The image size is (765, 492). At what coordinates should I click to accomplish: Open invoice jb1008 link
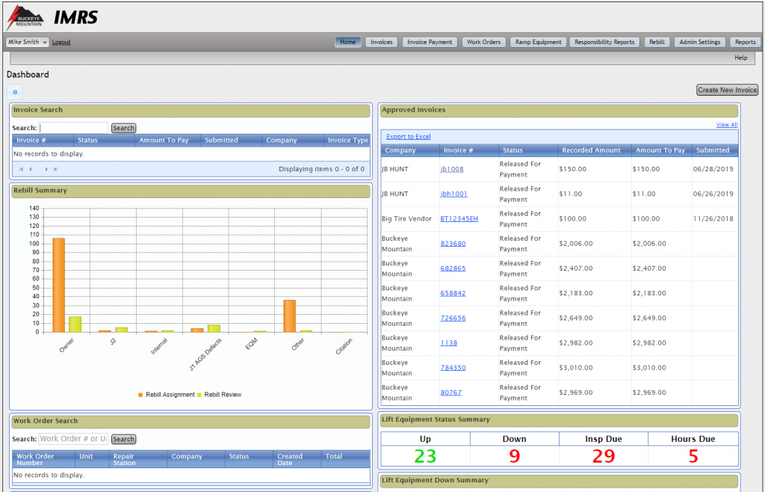pos(451,169)
